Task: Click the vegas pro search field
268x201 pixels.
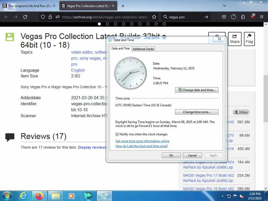Action: point(186,17)
